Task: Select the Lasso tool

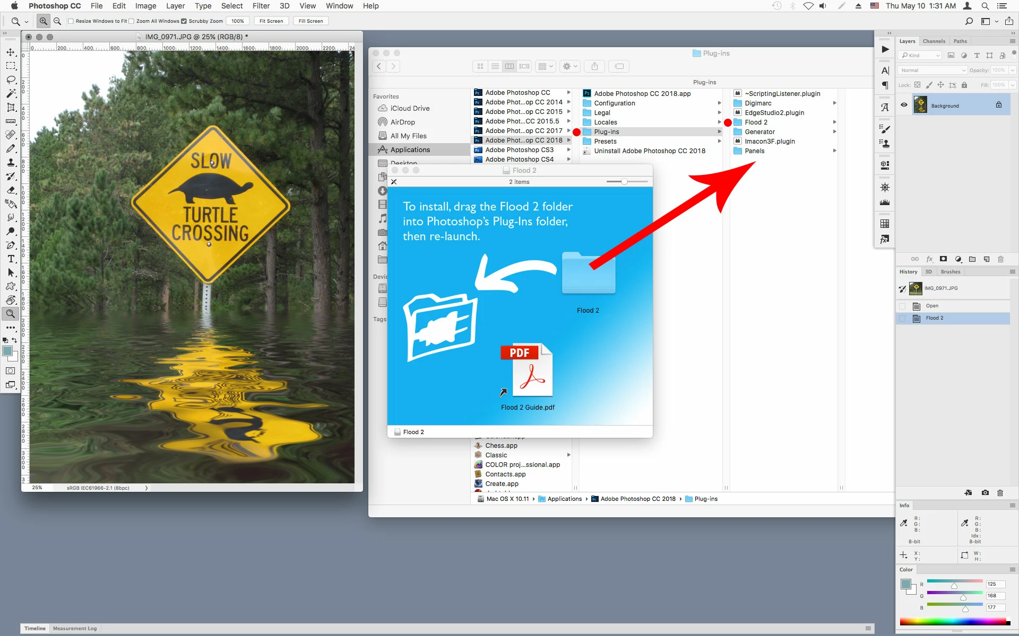Action: point(11,79)
